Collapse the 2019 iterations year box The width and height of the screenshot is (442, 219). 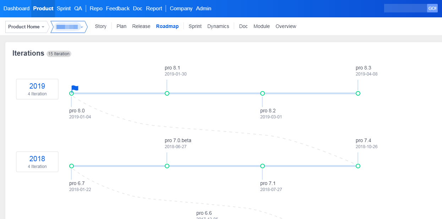[37, 89]
